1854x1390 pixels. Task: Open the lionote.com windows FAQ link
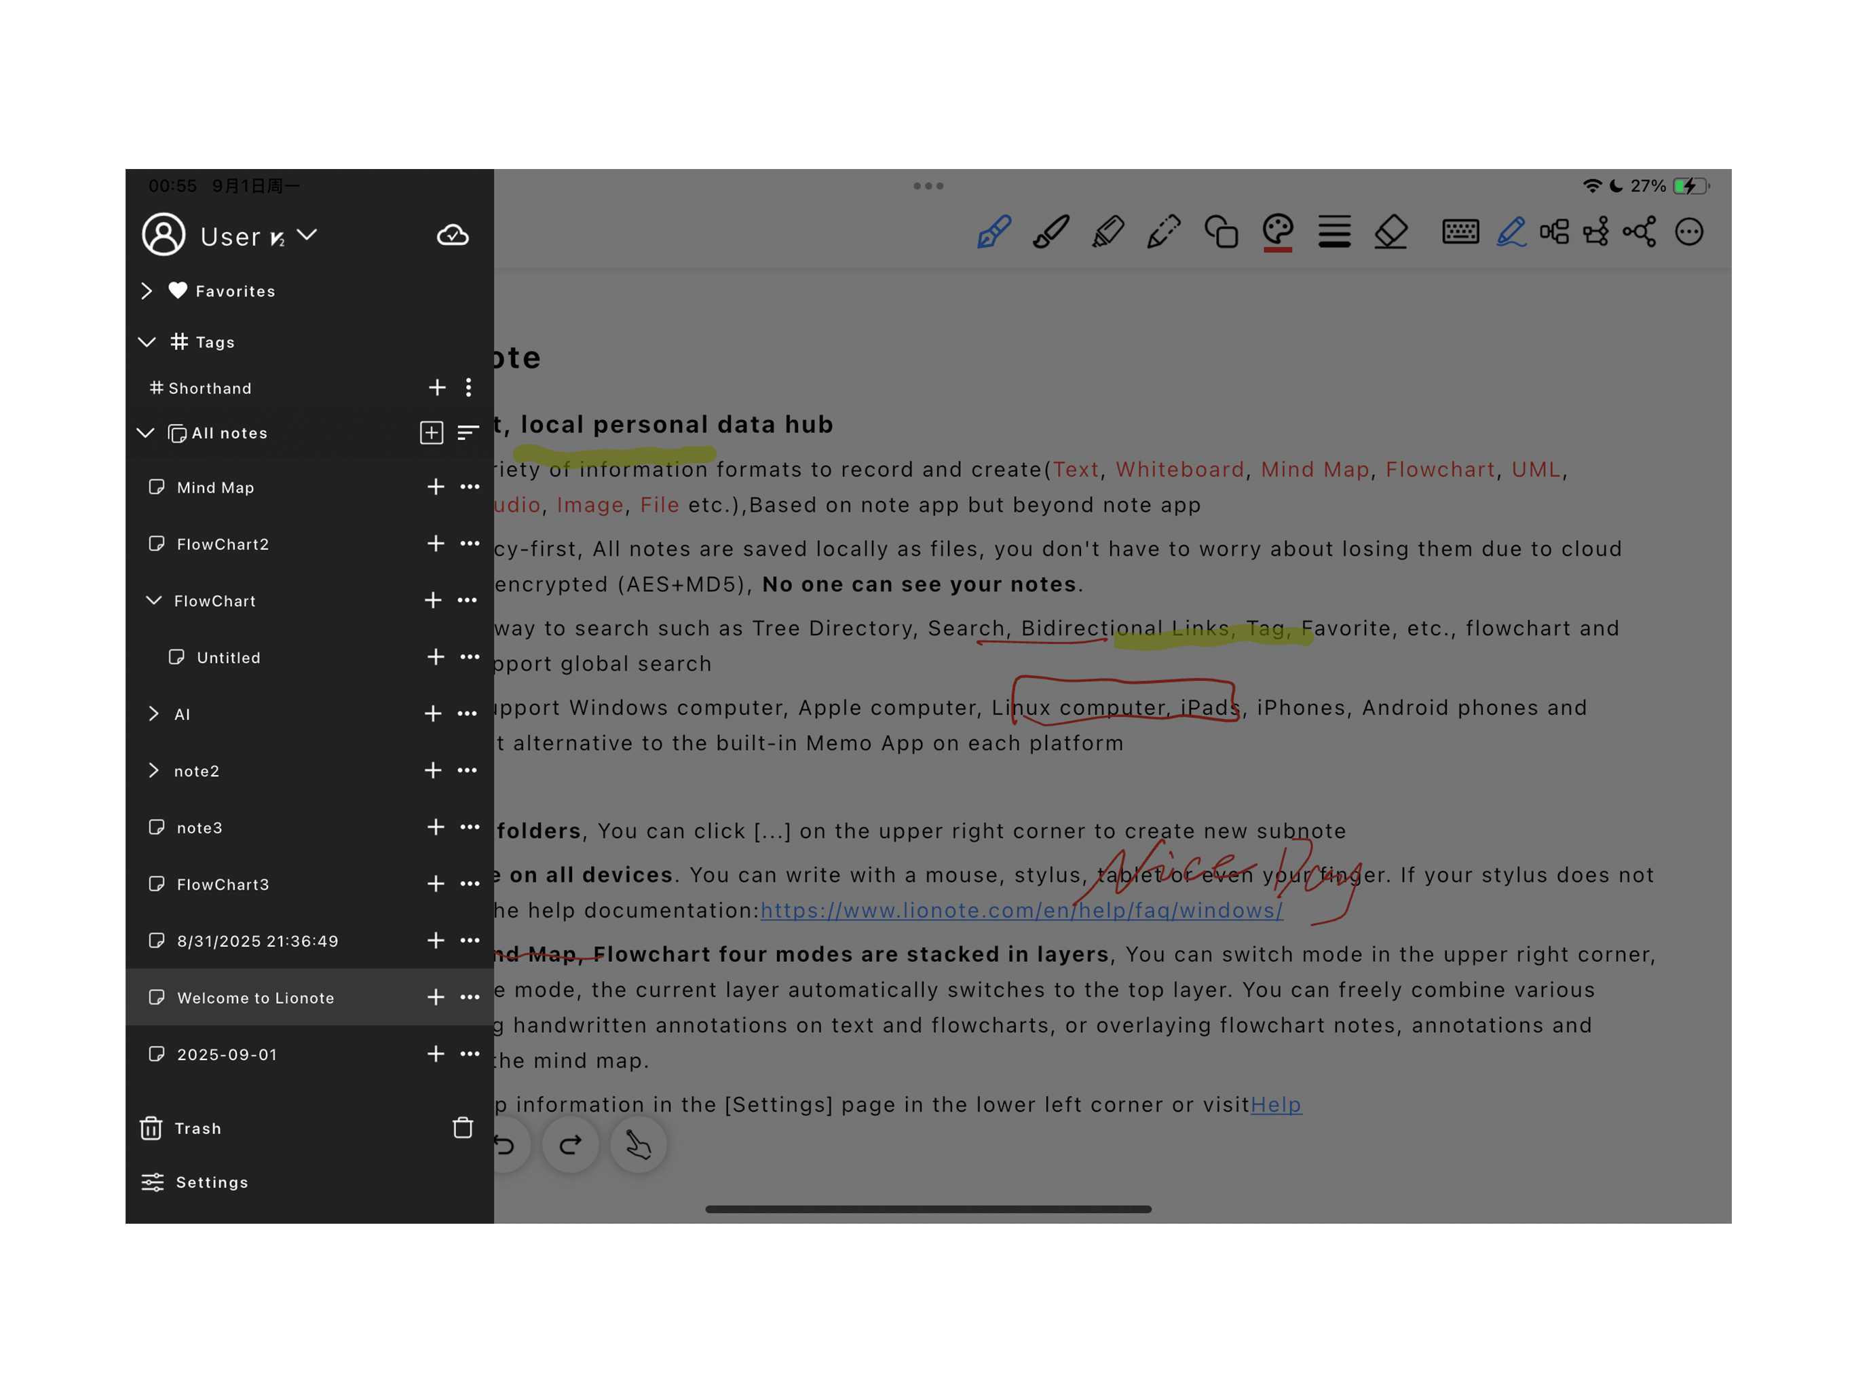point(1022,910)
